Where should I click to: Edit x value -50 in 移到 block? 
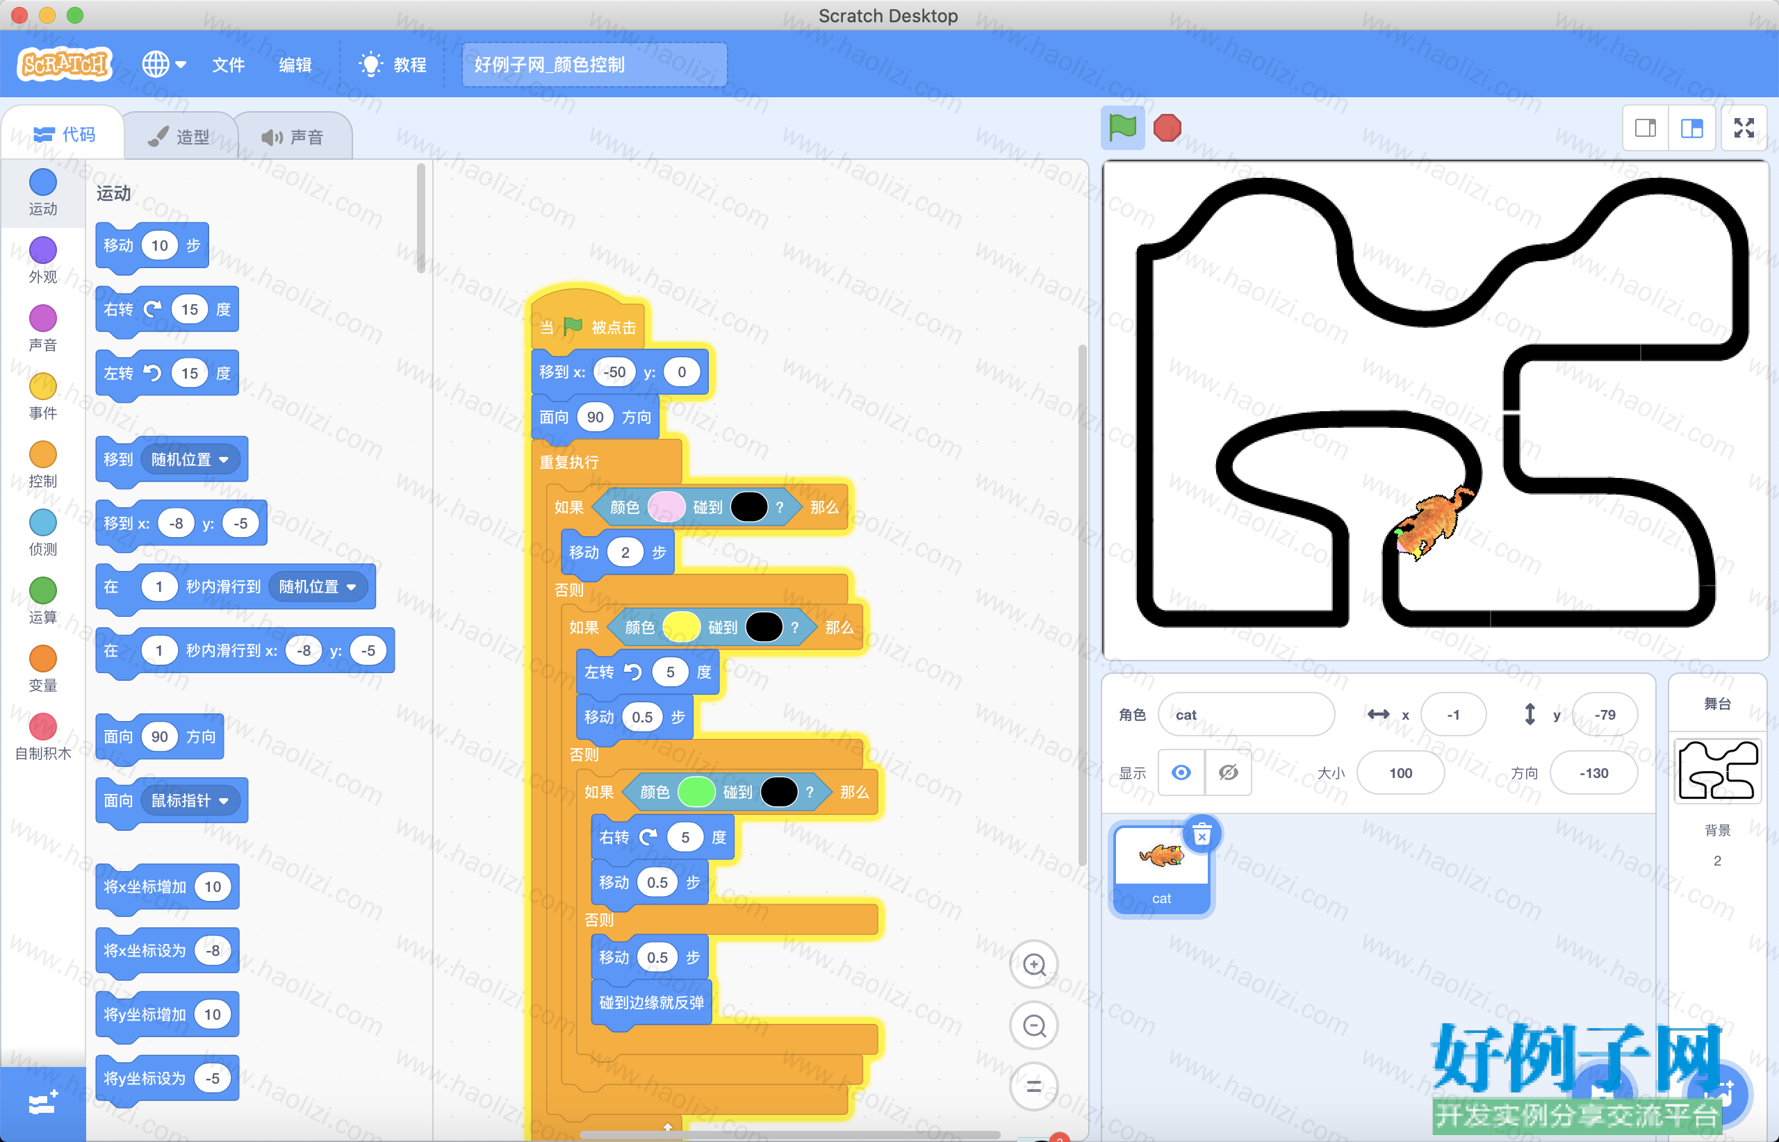pyautogui.click(x=614, y=372)
